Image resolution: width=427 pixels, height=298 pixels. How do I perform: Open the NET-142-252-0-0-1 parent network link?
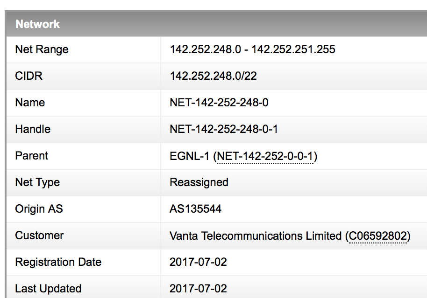click(265, 156)
